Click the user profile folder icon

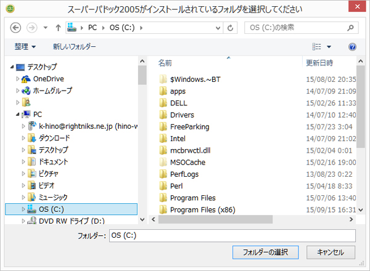[26, 102]
